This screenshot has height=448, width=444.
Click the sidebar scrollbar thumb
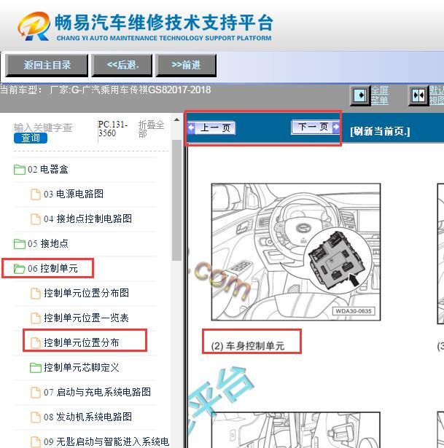176,200
